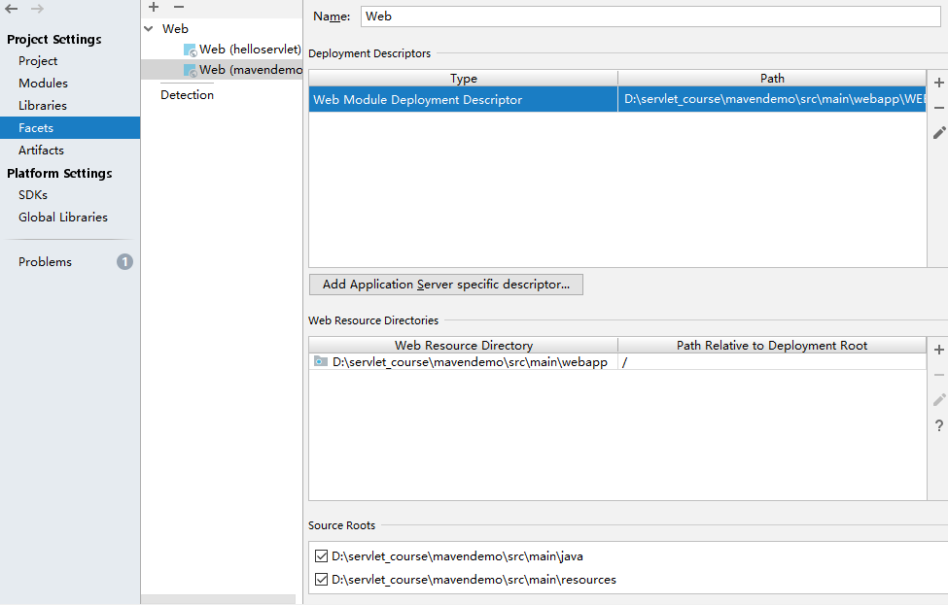Add a new facet with plus icon
Viewport: 948px width, 605px height.
154,7
